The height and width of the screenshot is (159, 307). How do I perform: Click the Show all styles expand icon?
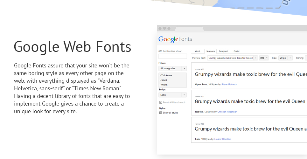(161, 113)
